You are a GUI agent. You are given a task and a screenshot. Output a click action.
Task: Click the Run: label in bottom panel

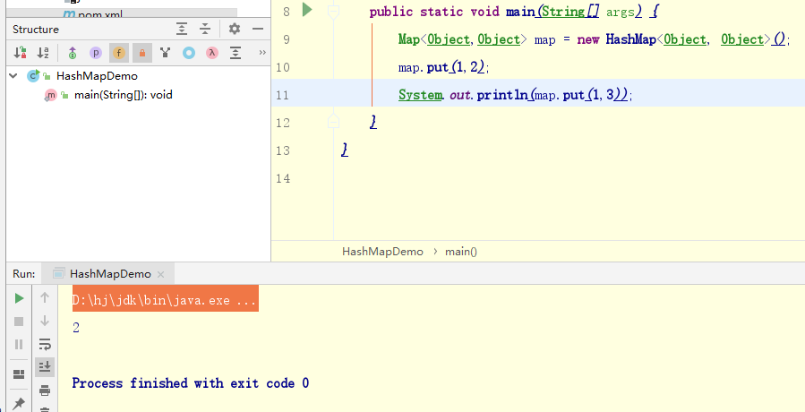tap(24, 274)
